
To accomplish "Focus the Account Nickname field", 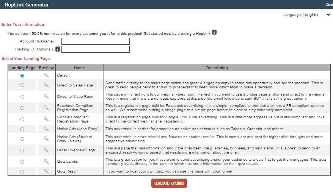I will tap(96, 41).
